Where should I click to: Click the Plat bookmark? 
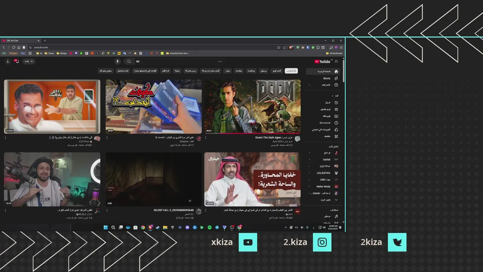coord(23,53)
